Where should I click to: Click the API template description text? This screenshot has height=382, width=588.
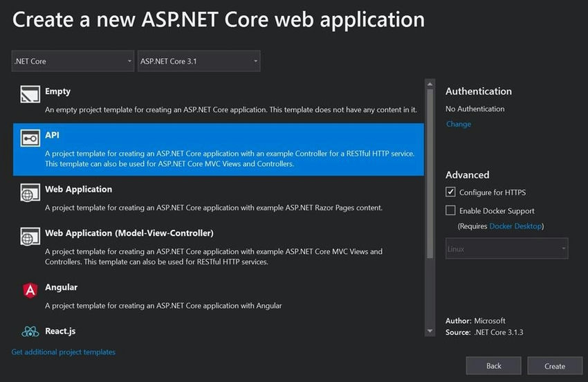point(230,158)
